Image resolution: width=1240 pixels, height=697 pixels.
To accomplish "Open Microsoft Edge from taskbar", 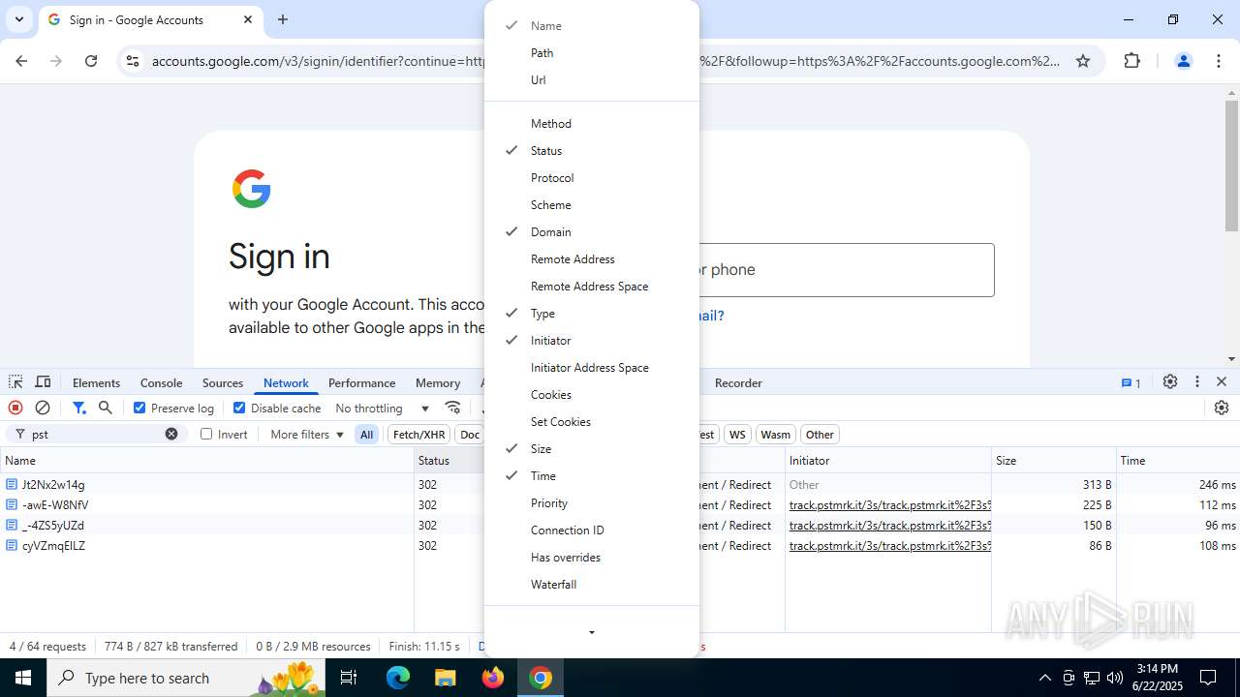I will [398, 678].
